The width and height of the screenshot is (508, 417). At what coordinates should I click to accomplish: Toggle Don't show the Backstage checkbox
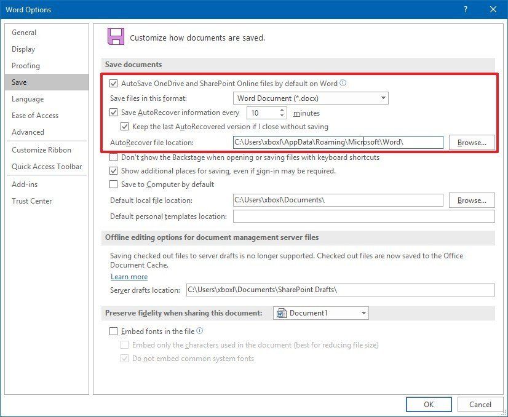point(114,158)
